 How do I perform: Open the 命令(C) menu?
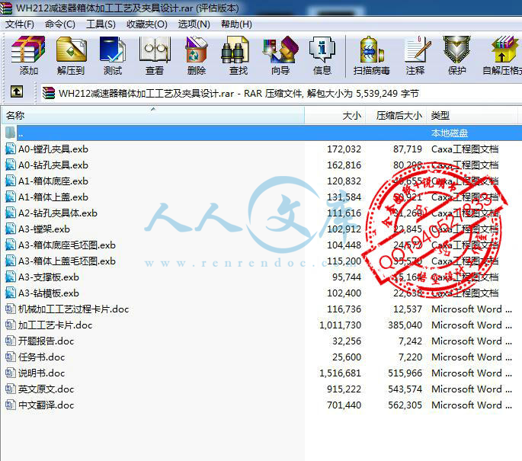pyautogui.click(x=60, y=24)
